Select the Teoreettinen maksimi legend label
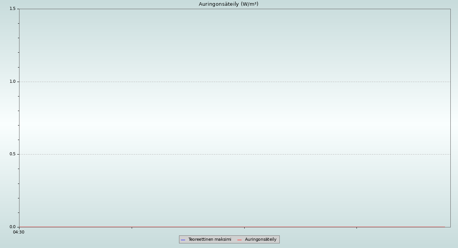 click(210, 240)
